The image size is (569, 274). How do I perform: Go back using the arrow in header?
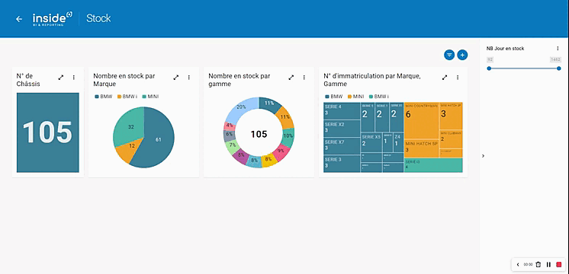pyautogui.click(x=19, y=19)
